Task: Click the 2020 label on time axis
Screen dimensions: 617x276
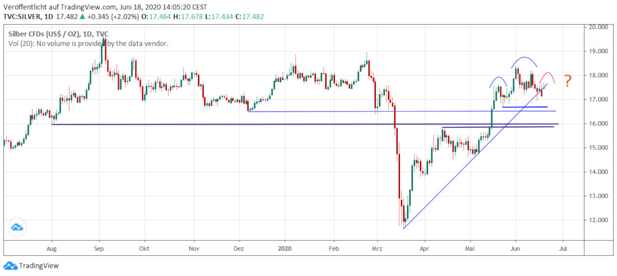Action: pyautogui.click(x=285, y=247)
